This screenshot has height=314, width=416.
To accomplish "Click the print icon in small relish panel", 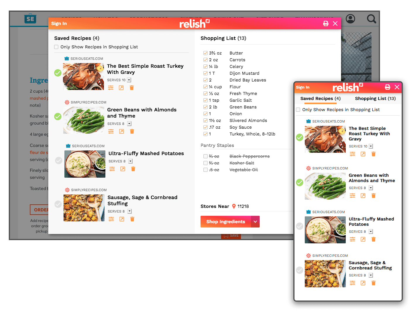I will pos(388,87).
